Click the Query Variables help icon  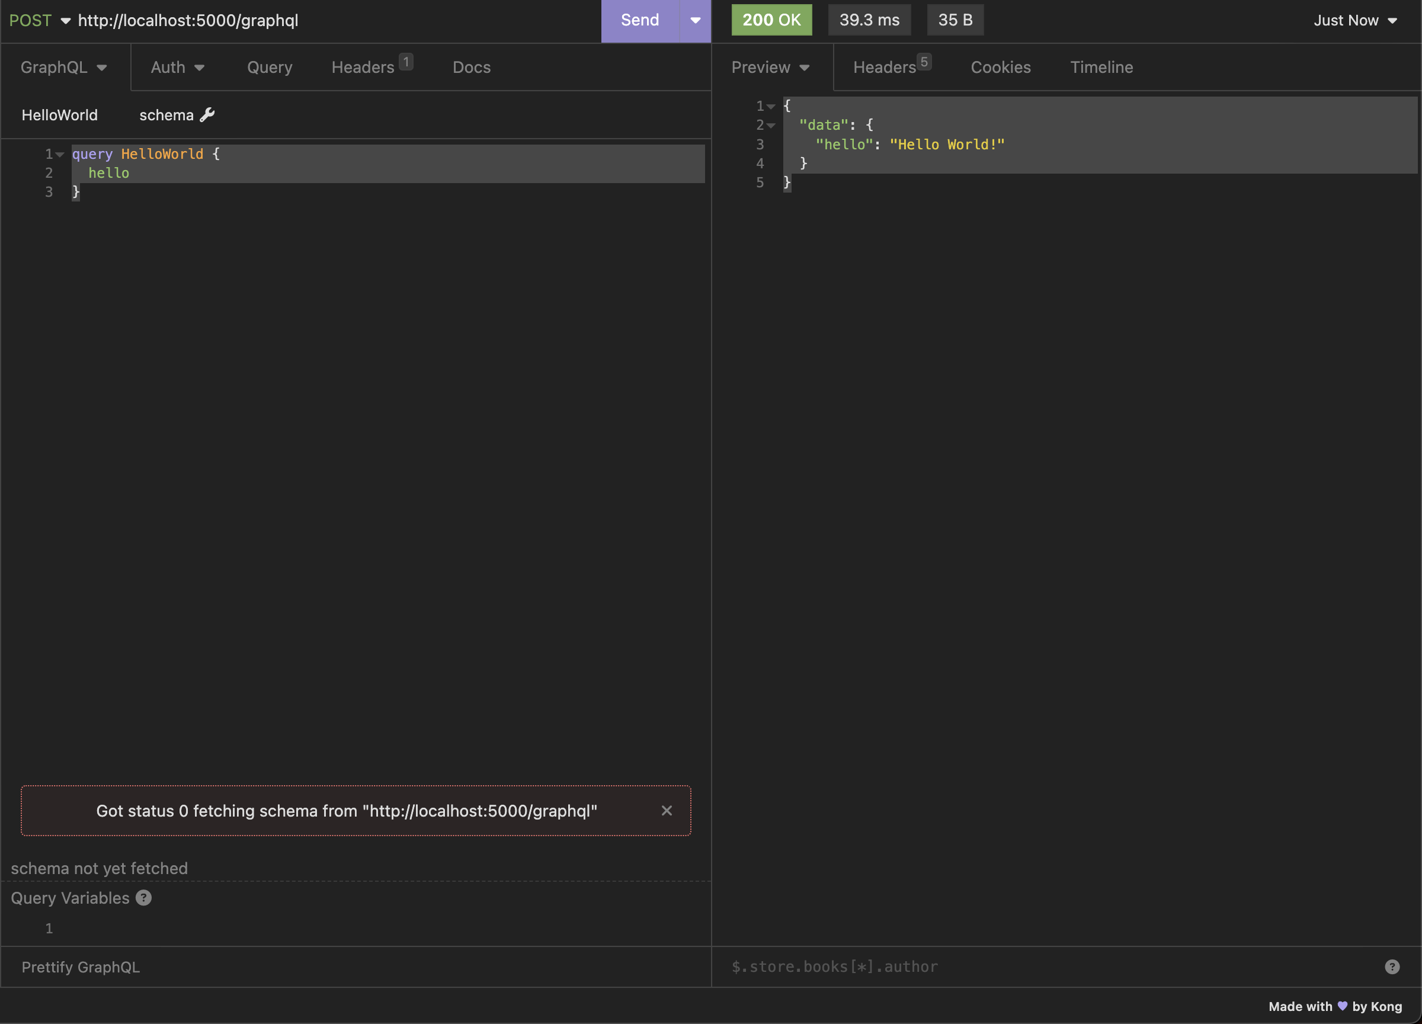(x=143, y=898)
